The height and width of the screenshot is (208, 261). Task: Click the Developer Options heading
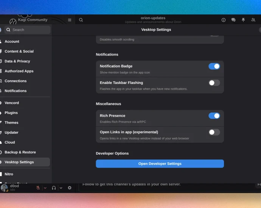click(x=112, y=153)
